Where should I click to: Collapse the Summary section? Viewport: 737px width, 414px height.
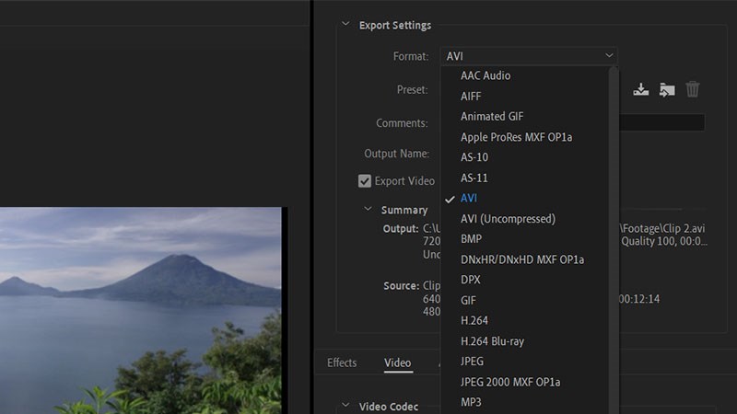(368, 210)
